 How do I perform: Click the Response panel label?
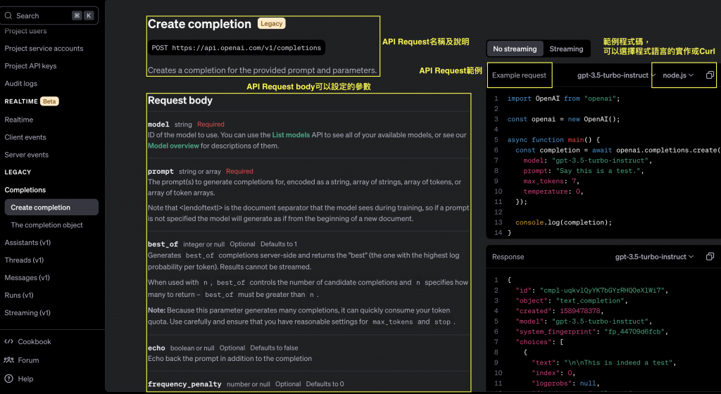point(508,257)
